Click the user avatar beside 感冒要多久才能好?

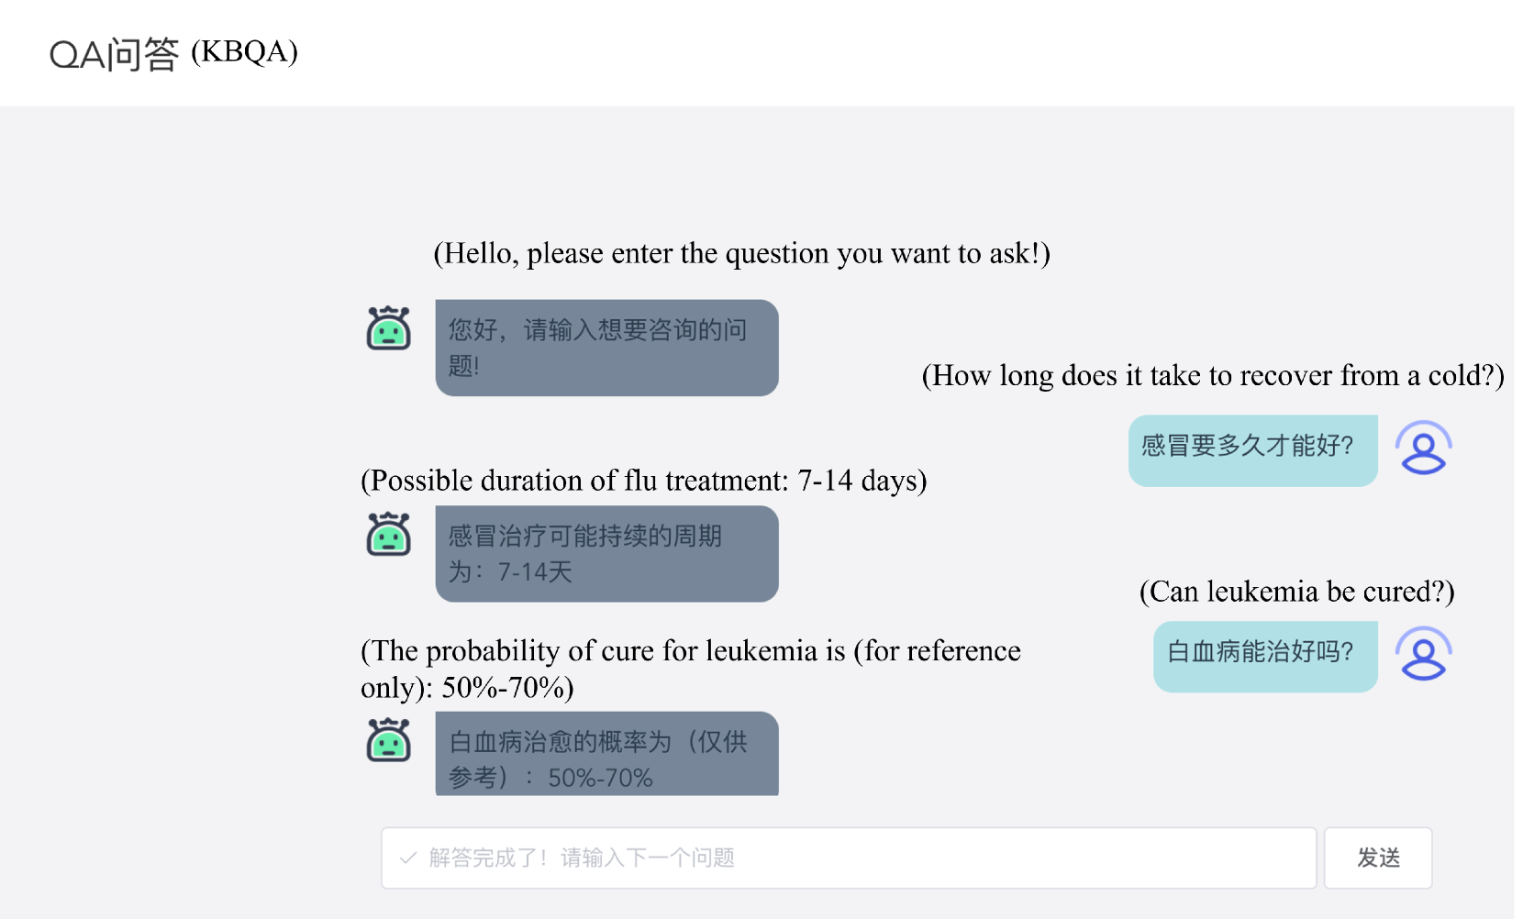click(1423, 448)
